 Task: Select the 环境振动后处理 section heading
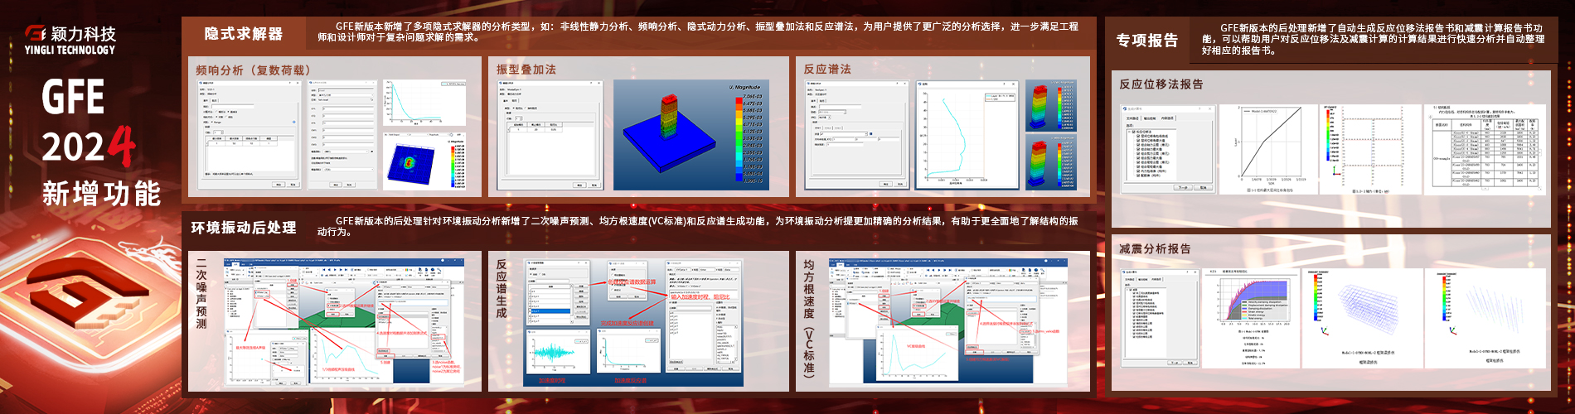click(244, 228)
